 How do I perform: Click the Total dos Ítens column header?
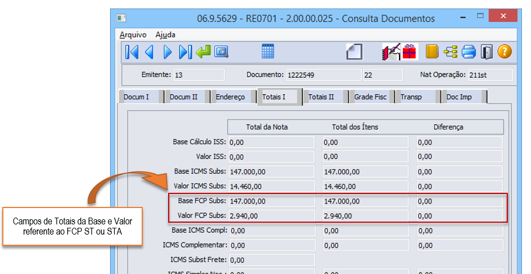[x=355, y=127]
